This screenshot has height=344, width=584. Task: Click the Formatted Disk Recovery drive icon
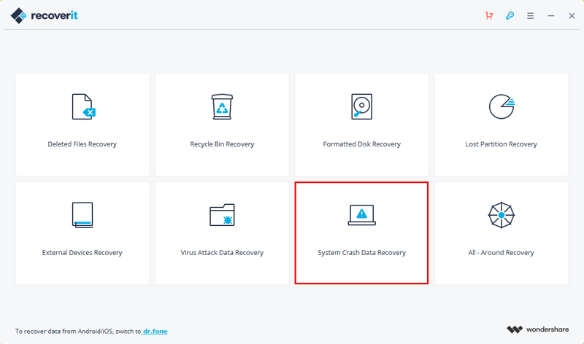coord(361,106)
